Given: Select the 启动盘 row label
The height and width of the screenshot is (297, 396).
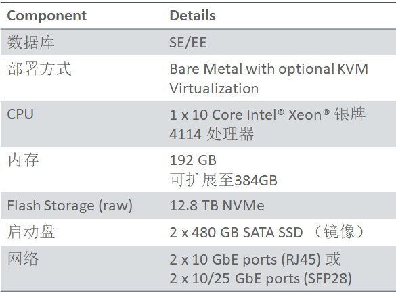Looking at the screenshot, I should tap(31, 231).
